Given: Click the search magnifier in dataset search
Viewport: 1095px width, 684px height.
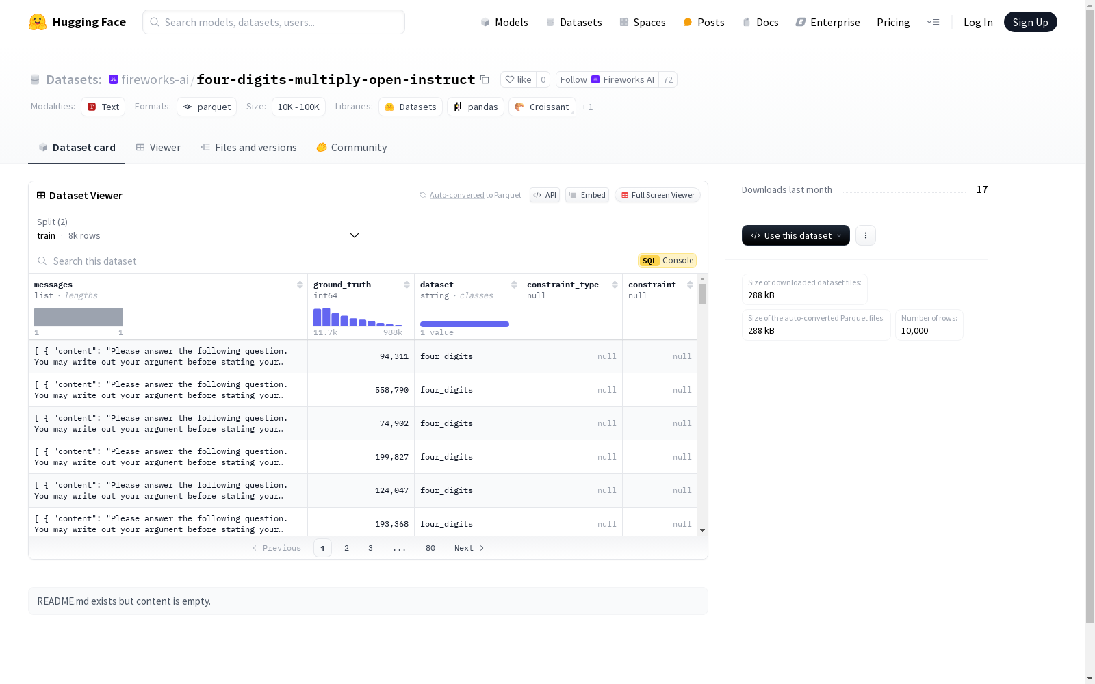Looking at the screenshot, I should (42, 261).
